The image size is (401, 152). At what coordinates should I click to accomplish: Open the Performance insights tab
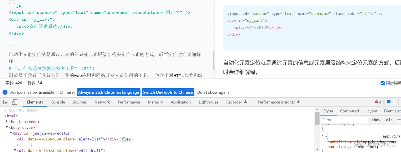(279, 102)
